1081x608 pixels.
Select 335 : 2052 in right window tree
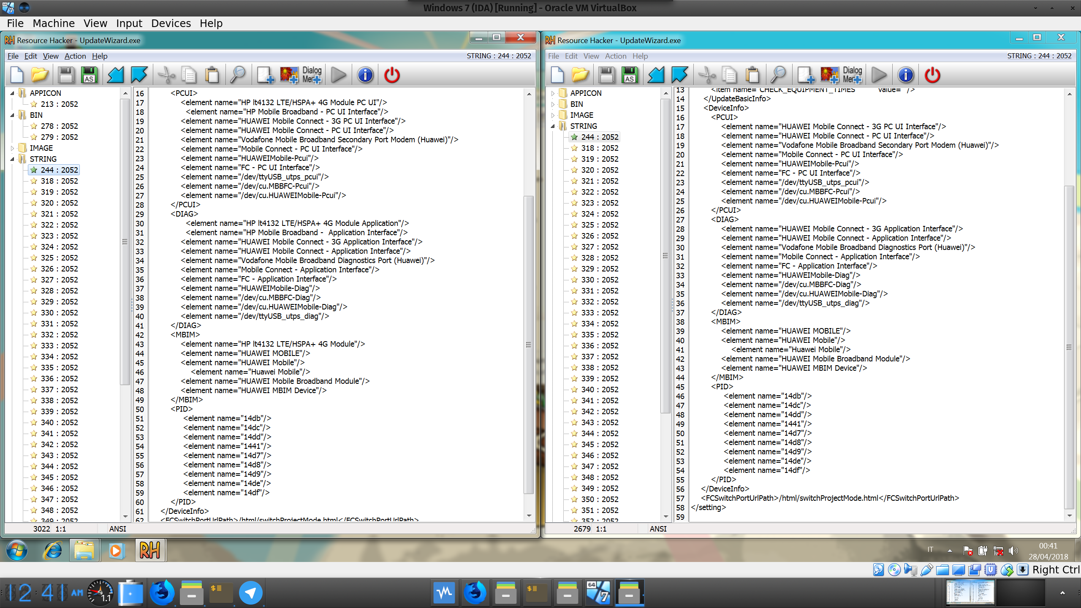point(600,334)
